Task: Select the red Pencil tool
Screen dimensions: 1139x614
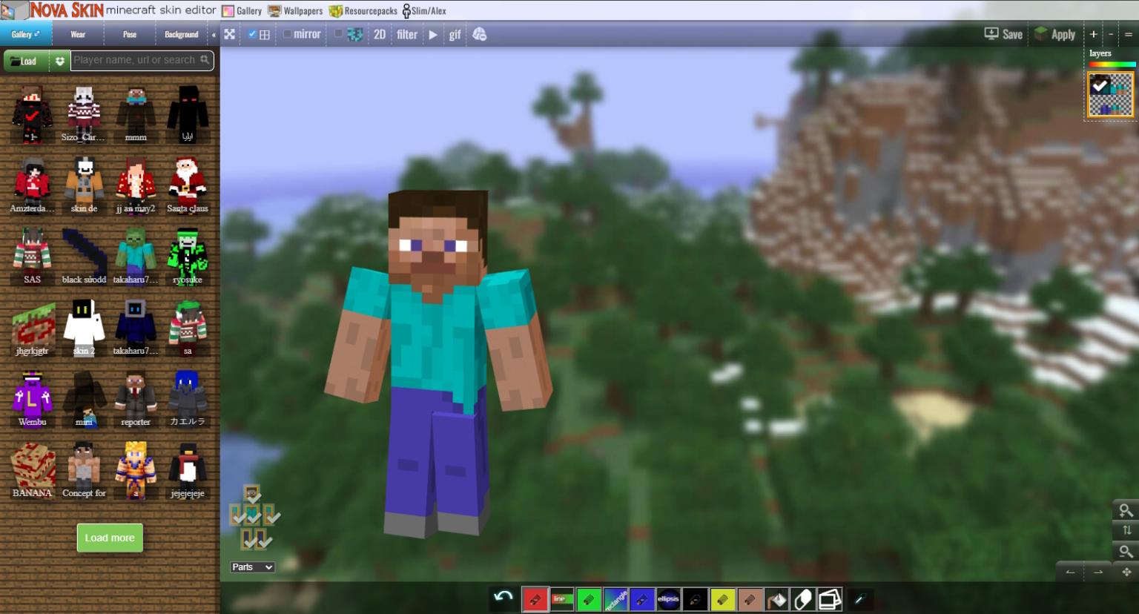Action: pyautogui.click(x=535, y=599)
